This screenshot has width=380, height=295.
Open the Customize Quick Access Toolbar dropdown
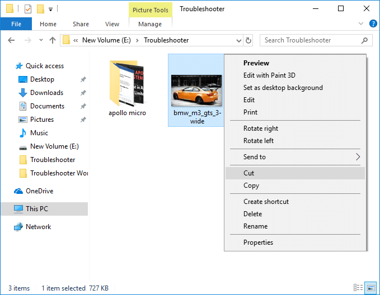(x=50, y=9)
